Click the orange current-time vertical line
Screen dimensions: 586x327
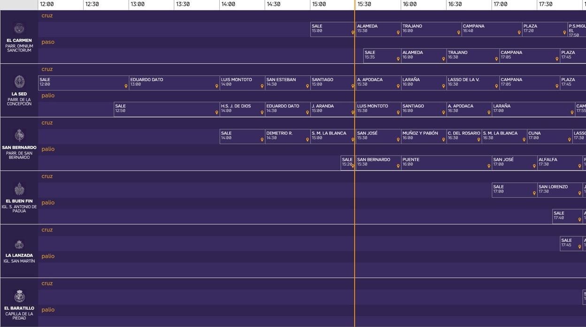pos(355,211)
